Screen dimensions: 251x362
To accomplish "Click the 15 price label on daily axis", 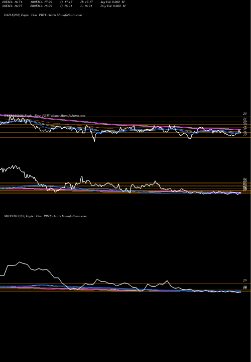I will 244,134.
